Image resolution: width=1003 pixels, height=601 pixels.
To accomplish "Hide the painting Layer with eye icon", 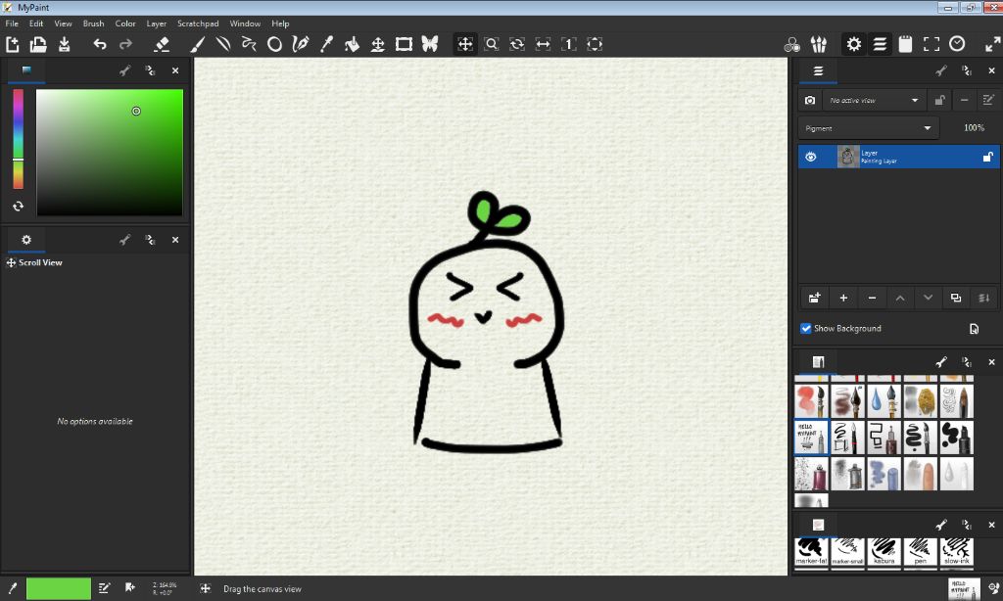I will pos(810,157).
